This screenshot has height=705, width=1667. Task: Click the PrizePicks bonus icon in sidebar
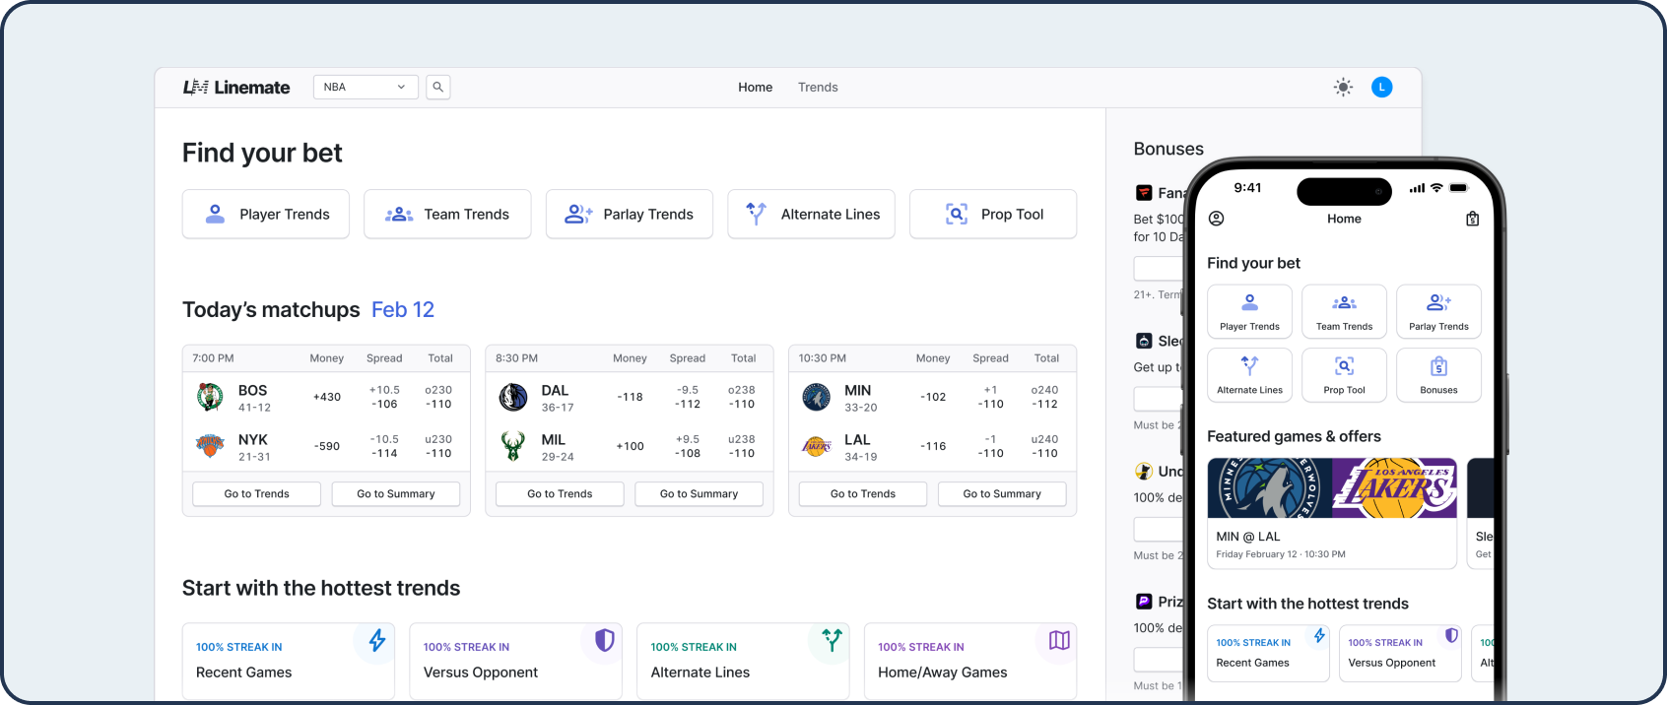coord(1144,602)
